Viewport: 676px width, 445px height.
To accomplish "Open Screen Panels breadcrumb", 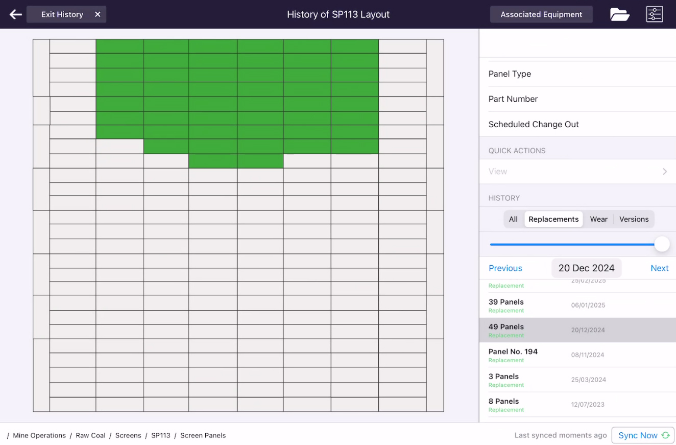I will coord(203,435).
